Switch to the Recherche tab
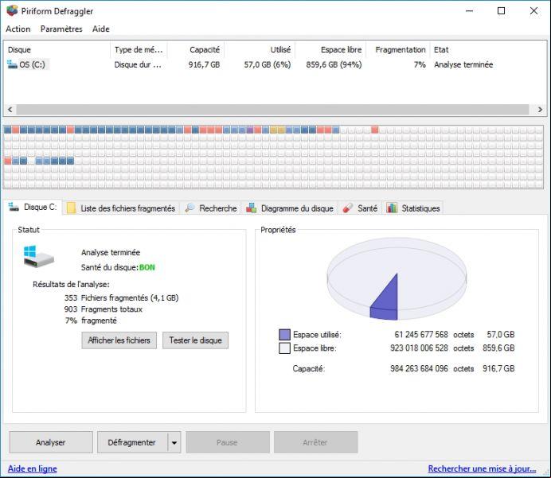Viewport: 551px width, 478px height. click(211, 208)
